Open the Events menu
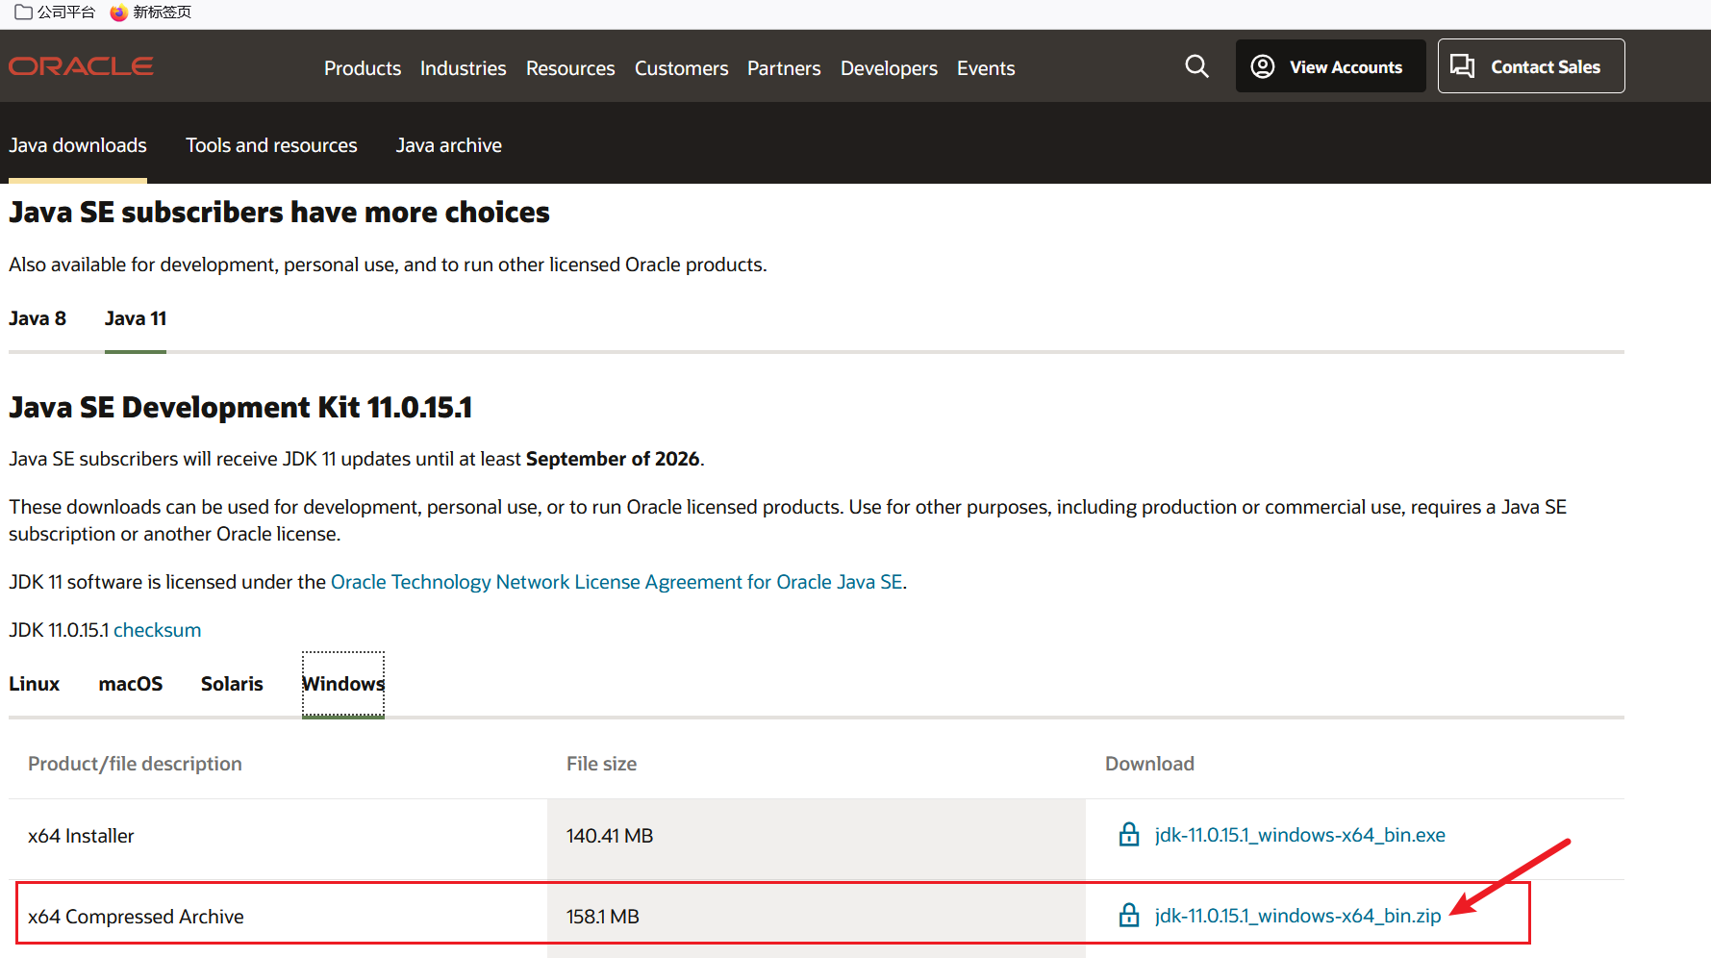This screenshot has width=1711, height=958. (x=986, y=68)
